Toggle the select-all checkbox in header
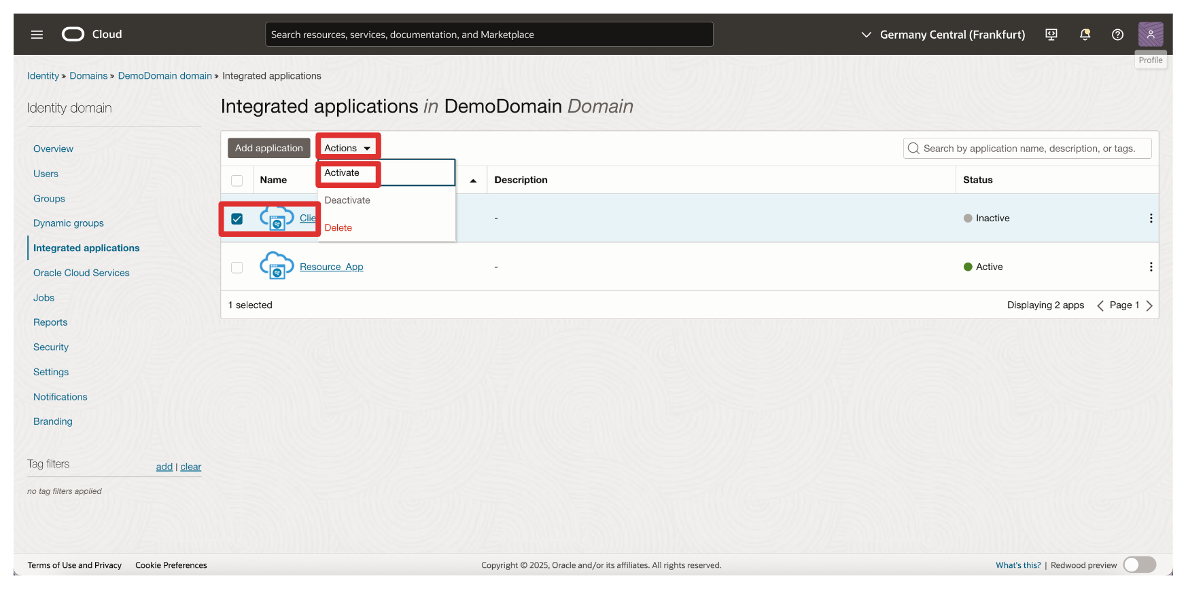1186x589 pixels. 237,180
